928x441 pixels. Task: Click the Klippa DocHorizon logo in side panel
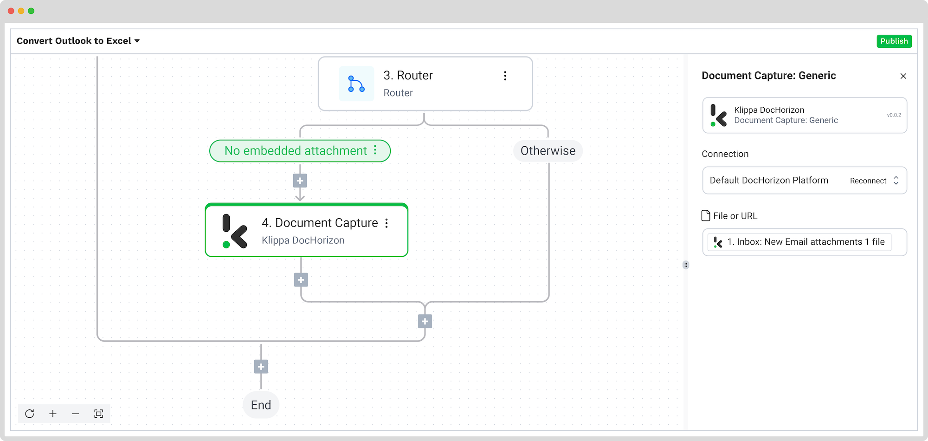[x=718, y=115]
